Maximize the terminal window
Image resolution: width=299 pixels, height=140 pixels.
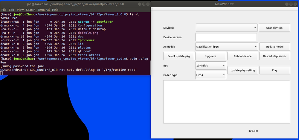point(144,4)
